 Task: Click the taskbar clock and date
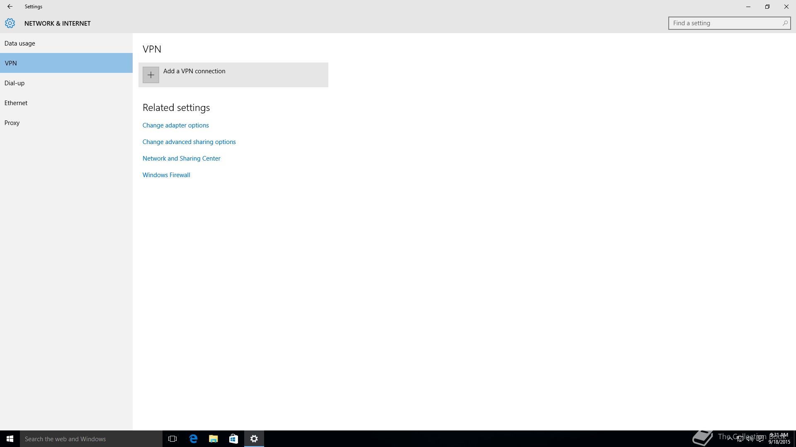tap(779, 439)
